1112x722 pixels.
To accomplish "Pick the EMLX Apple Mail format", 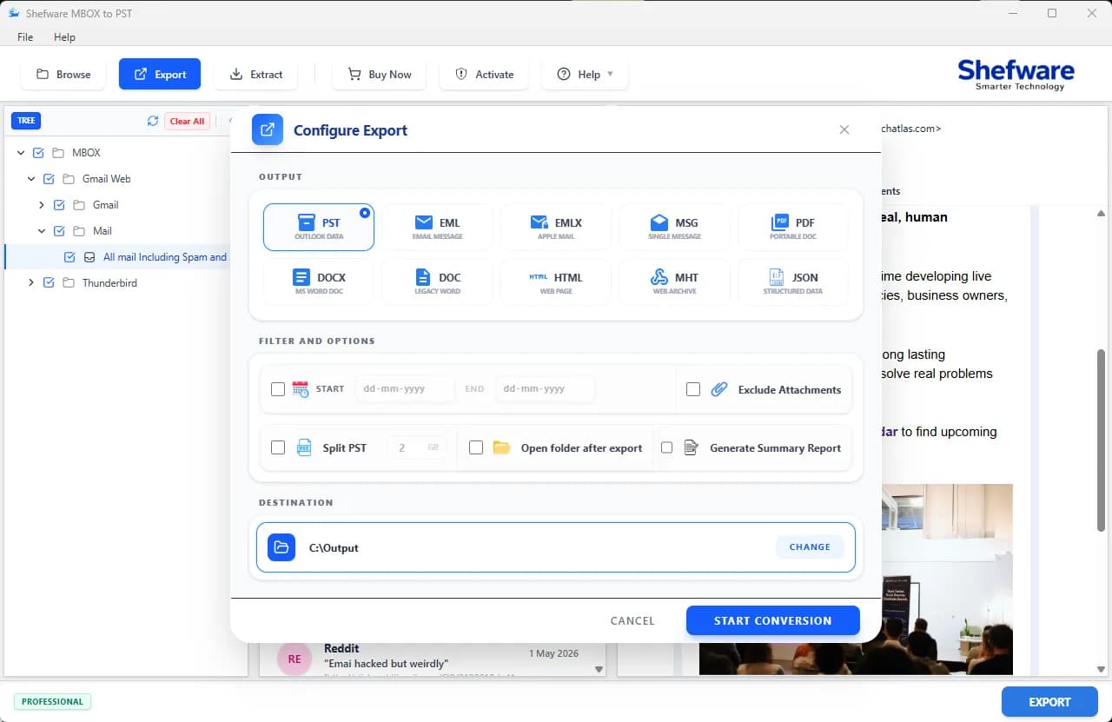I will [556, 228].
